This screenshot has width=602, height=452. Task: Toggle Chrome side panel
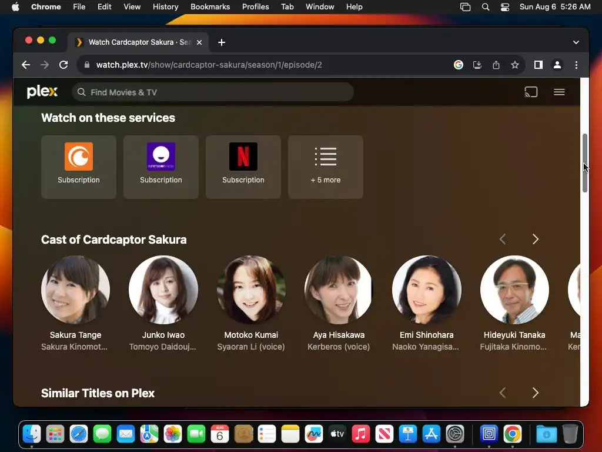tap(539, 65)
